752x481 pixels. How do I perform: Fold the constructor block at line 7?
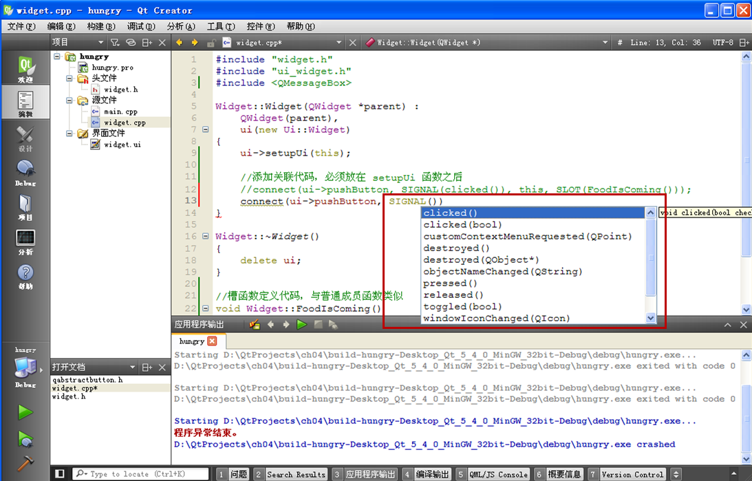[x=206, y=129]
